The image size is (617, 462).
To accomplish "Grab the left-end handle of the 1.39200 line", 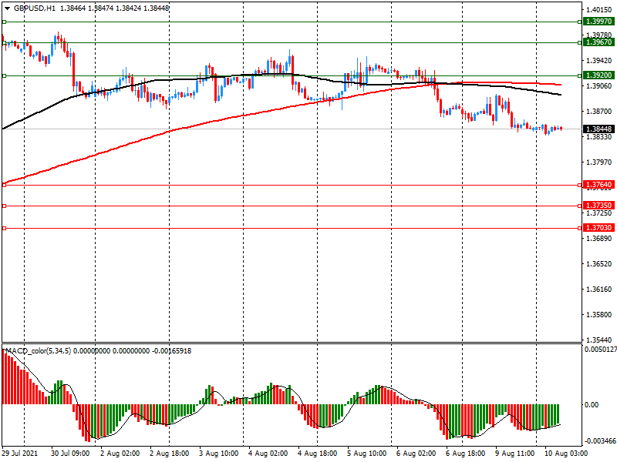I will point(5,75).
